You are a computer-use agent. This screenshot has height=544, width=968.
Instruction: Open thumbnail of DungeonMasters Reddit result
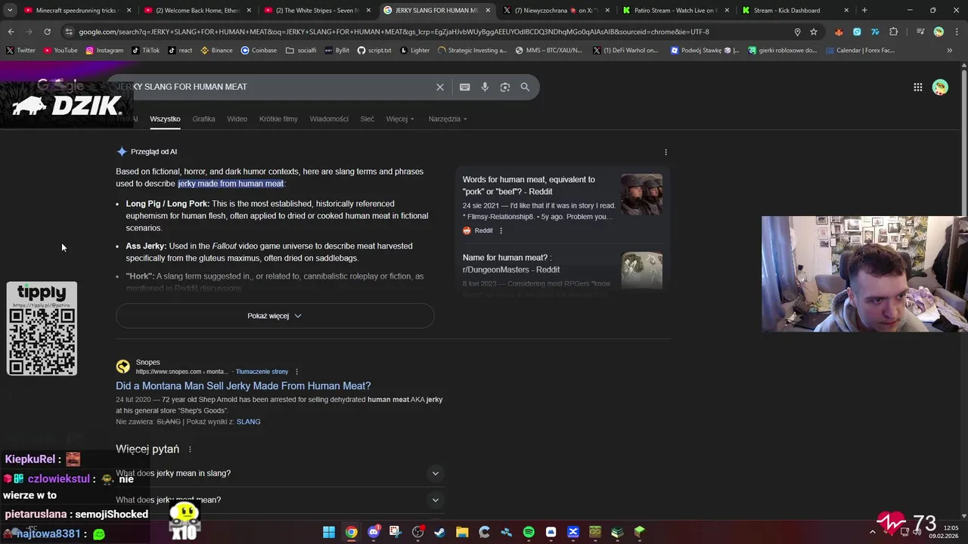pos(641,270)
